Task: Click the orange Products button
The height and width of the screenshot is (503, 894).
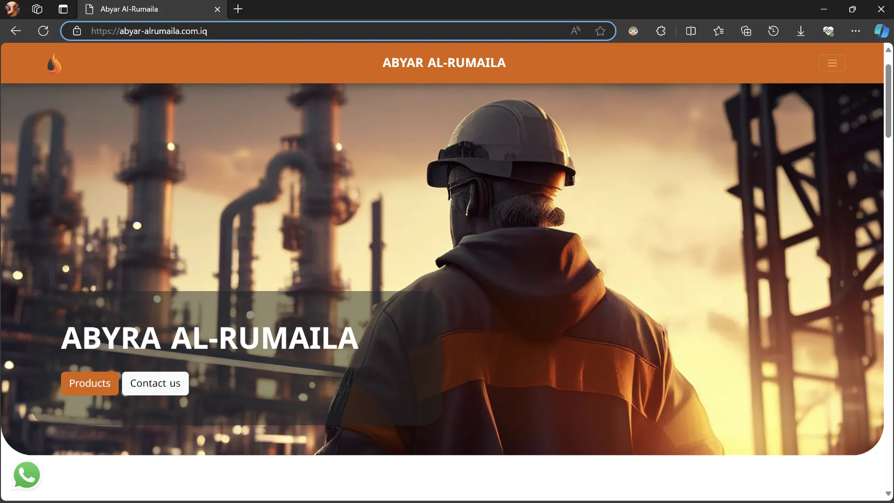Action: (90, 383)
